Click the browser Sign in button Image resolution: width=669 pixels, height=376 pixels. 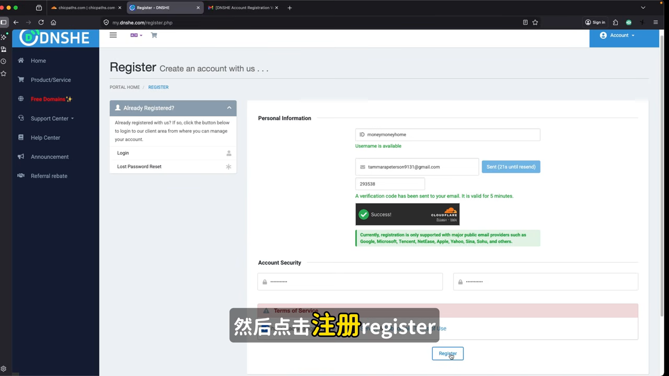click(595, 22)
